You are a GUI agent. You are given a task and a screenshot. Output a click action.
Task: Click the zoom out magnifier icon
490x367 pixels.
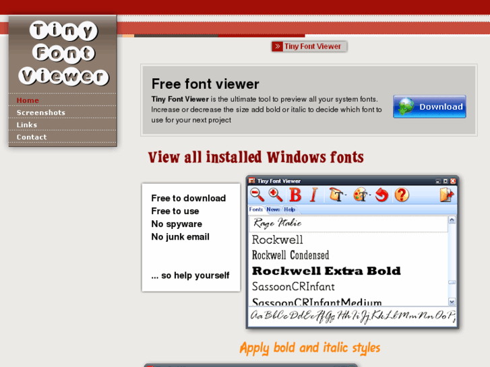(257, 195)
